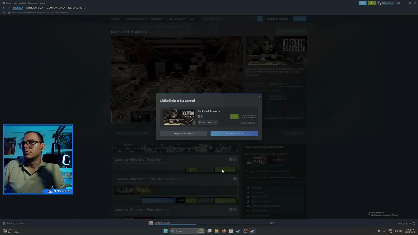This screenshot has width=418, height=235.
Task: Open the 'Categorías' store menu
Action: 156,19
